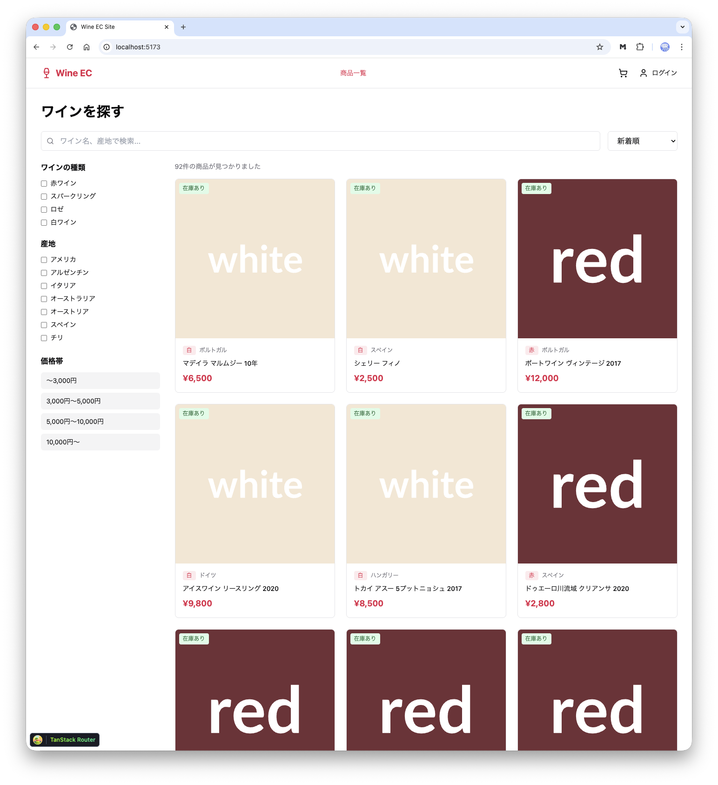The image size is (718, 785).
Task: Click the Wine EC wine glass logo
Action: 47,73
